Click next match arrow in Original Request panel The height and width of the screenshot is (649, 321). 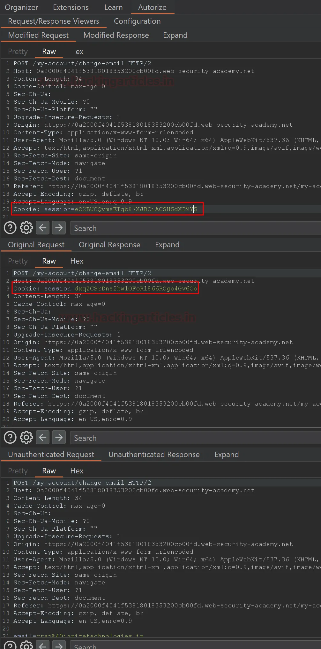(59, 438)
